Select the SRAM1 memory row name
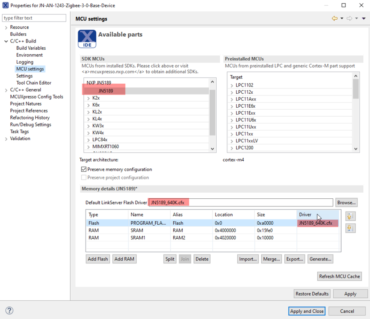 (138, 238)
